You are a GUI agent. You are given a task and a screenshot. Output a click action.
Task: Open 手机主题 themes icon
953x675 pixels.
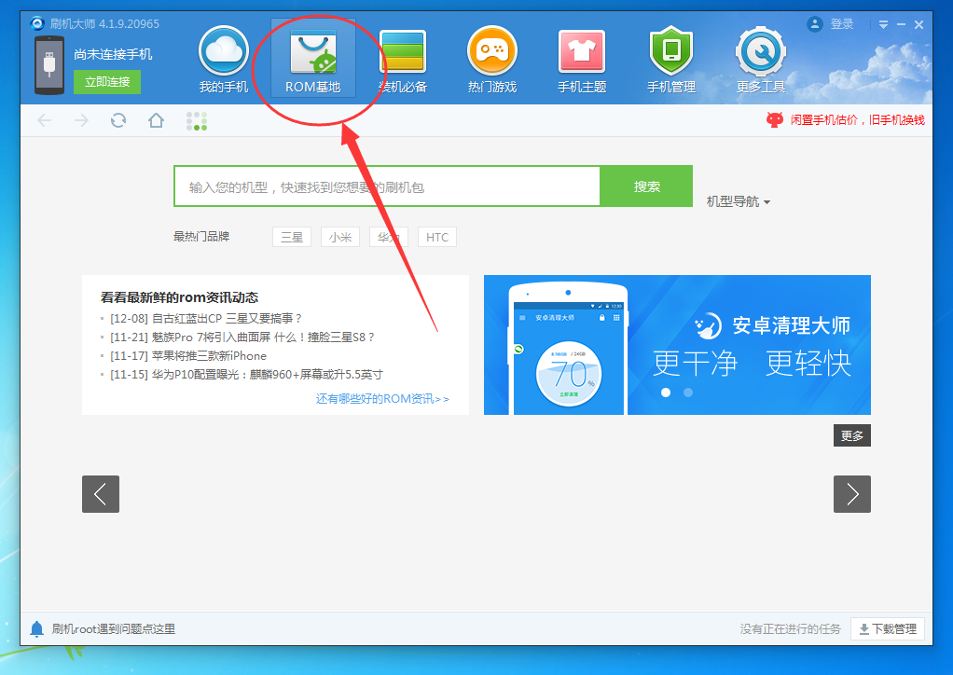pos(581,51)
